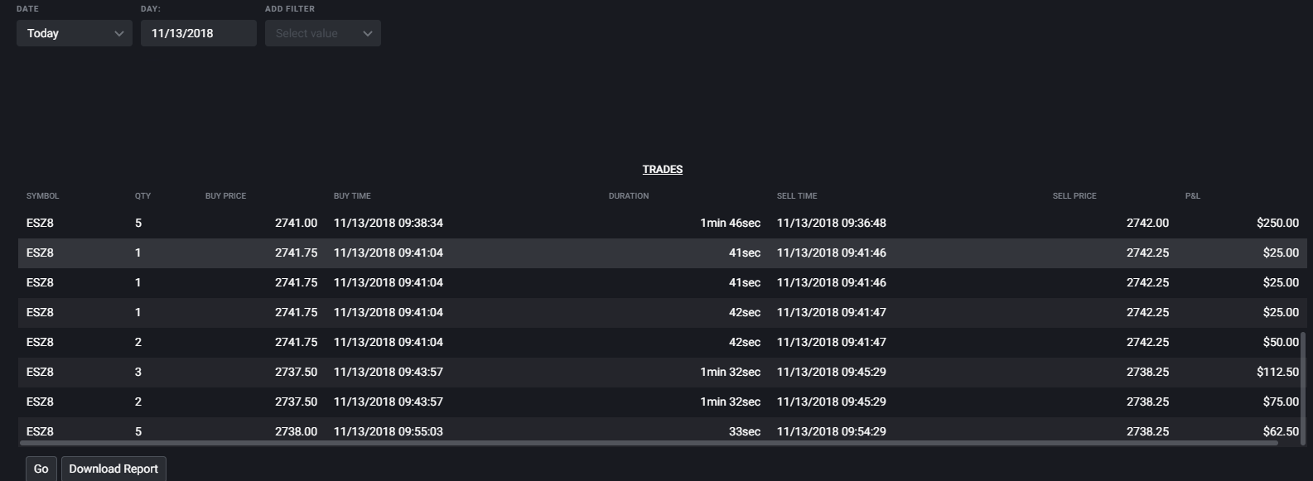
Task: Click the Add Filter dropdown chevron arrow
Action: pos(367,34)
